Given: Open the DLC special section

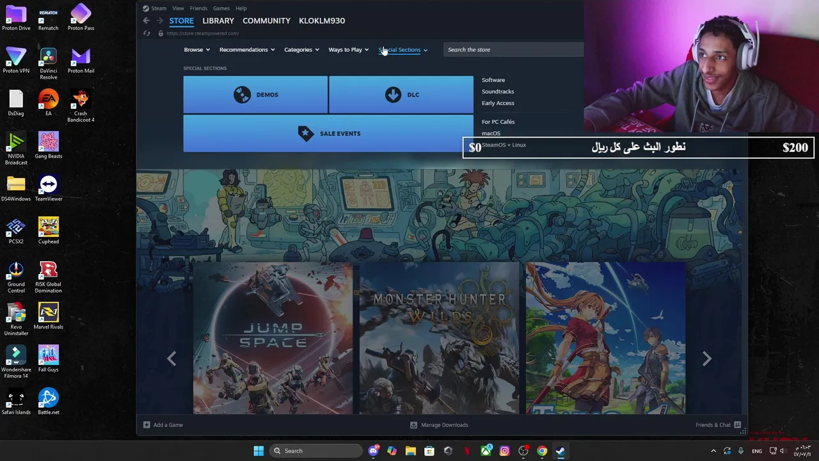Looking at the screenshot, I should [401, 95].
